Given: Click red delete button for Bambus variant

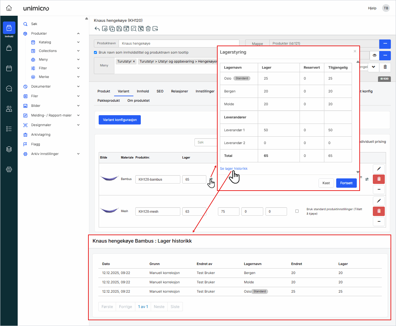Looking at the screenshot, I should point(379,179).
